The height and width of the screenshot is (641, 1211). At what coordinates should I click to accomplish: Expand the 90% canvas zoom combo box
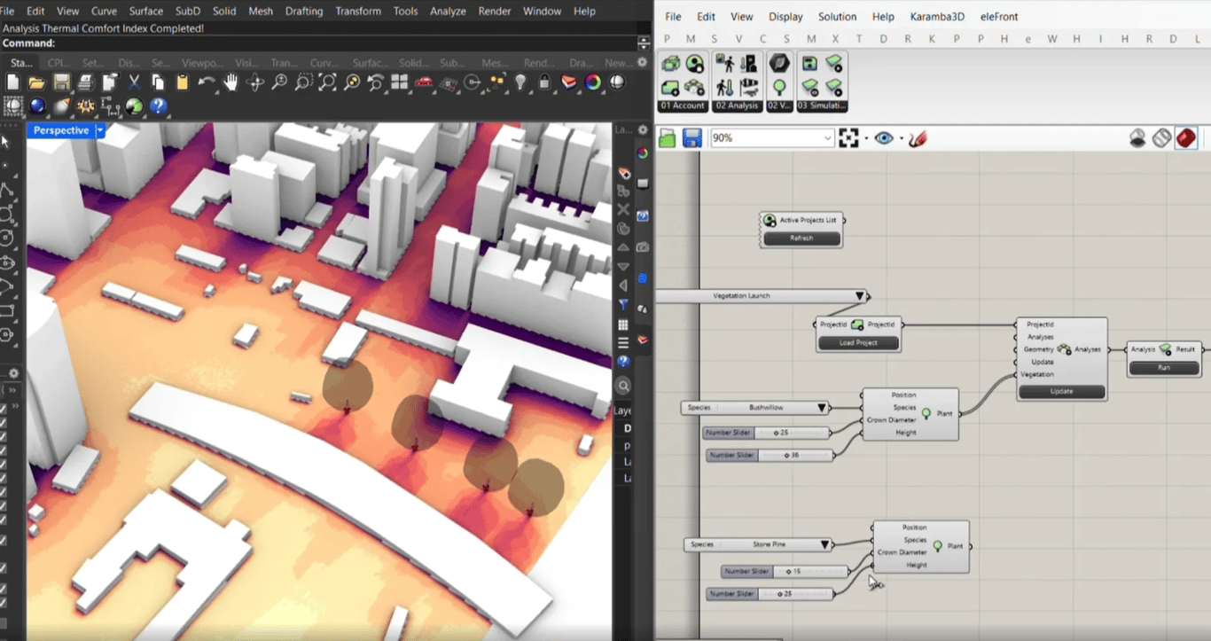[x=828, y=138]
